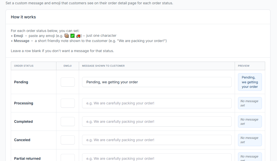Edit the Pending message text field
Screen dimensions: 277x161
point(157,82)
